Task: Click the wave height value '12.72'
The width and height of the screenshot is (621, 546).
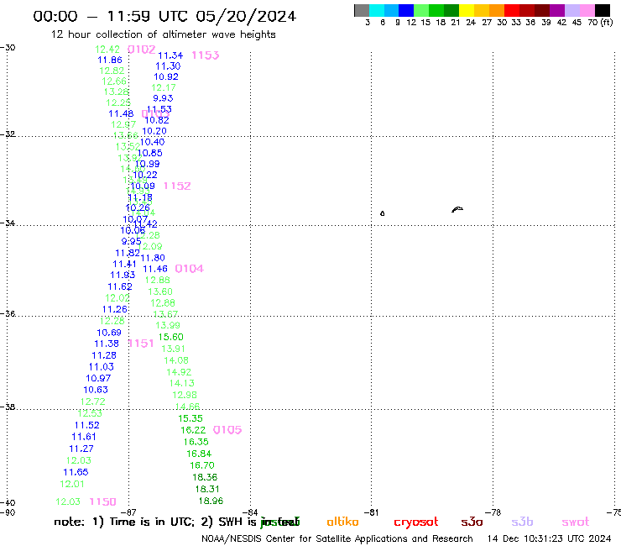Action: (x=92, y=402)
